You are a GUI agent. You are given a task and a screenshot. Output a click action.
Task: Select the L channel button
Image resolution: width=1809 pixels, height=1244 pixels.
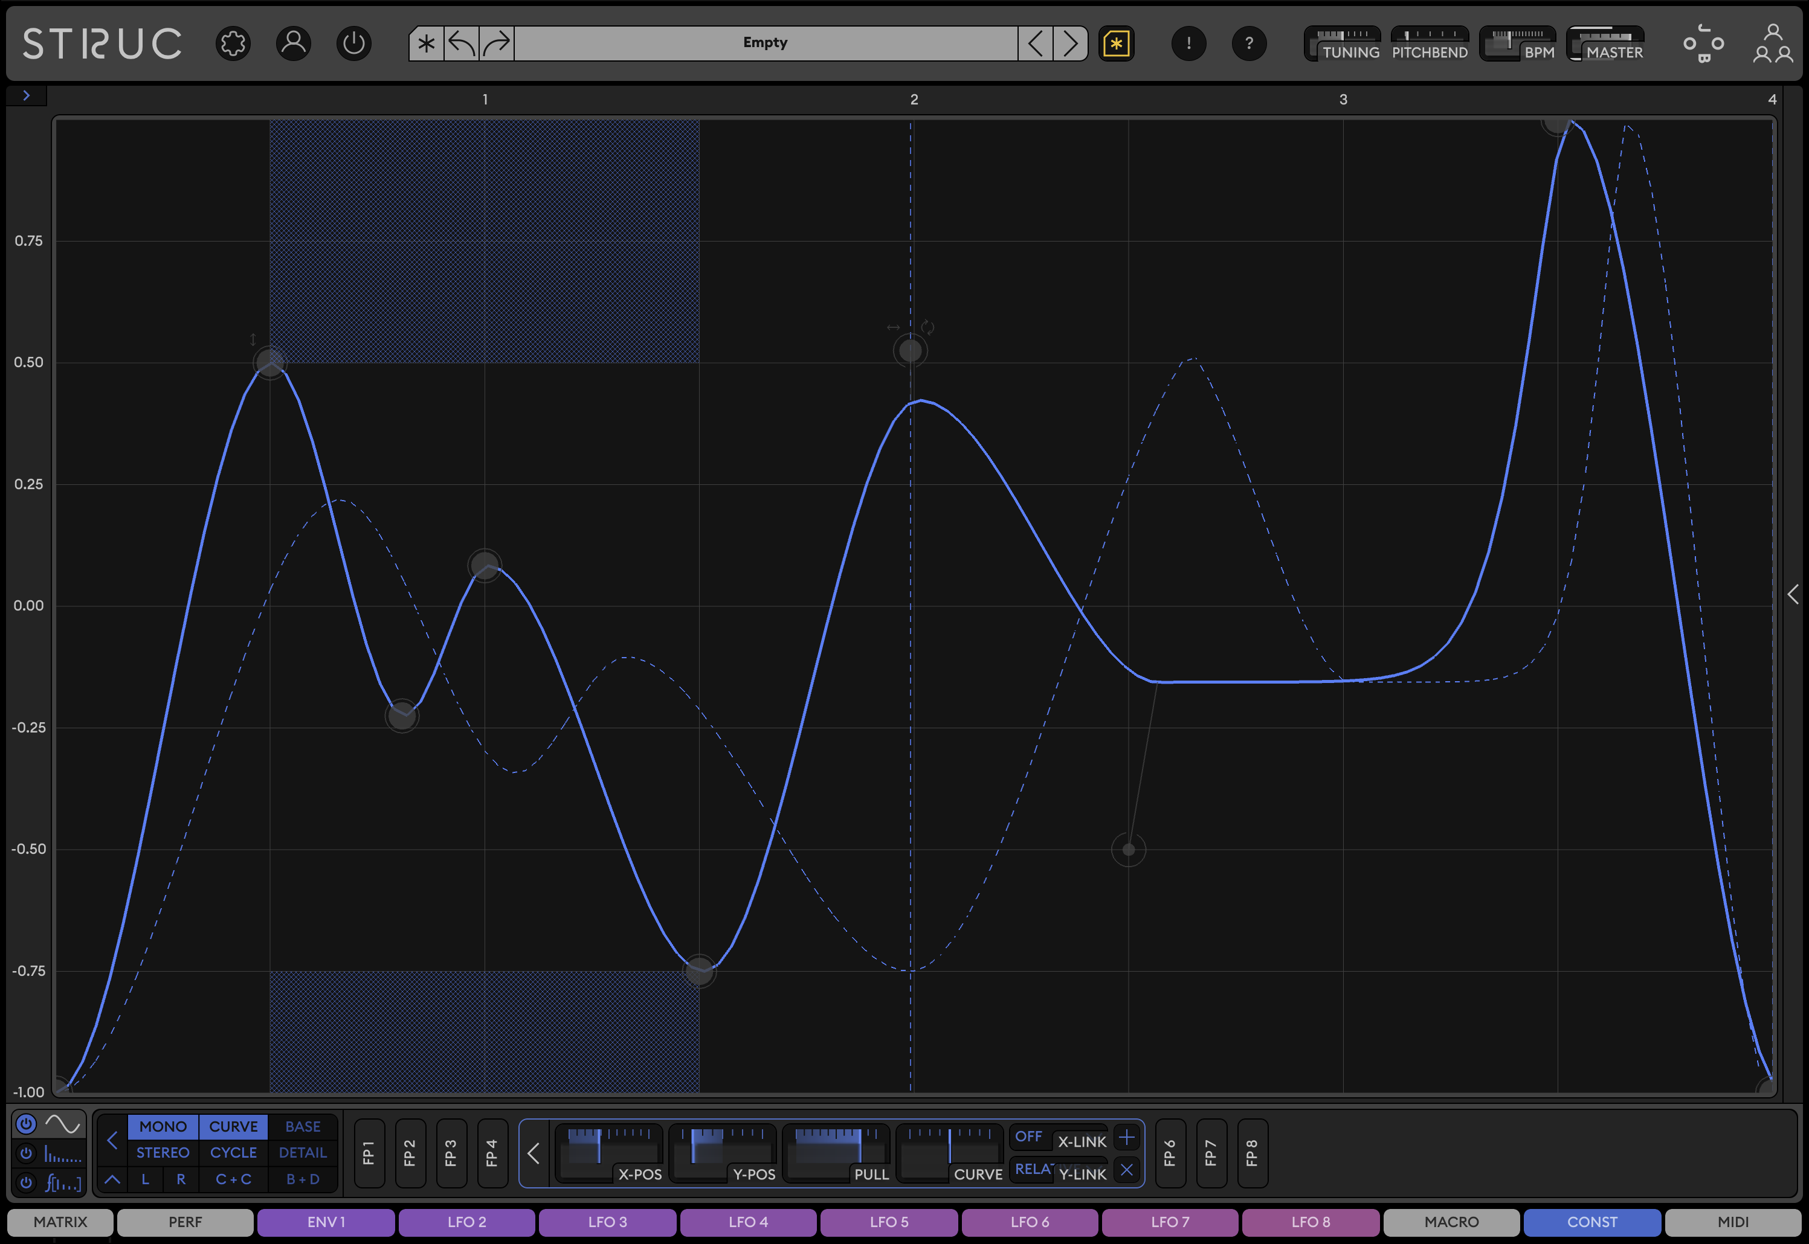tap(145, 1179)
